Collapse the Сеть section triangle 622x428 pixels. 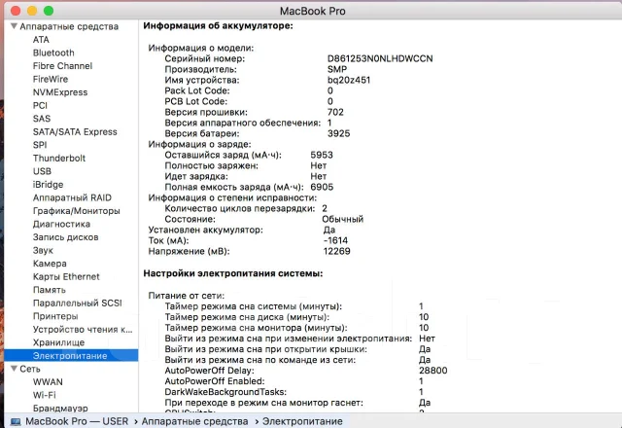click(x=14, y=369)
